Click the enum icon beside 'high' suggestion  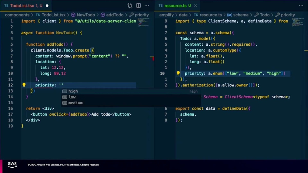(x=64, y=91)
